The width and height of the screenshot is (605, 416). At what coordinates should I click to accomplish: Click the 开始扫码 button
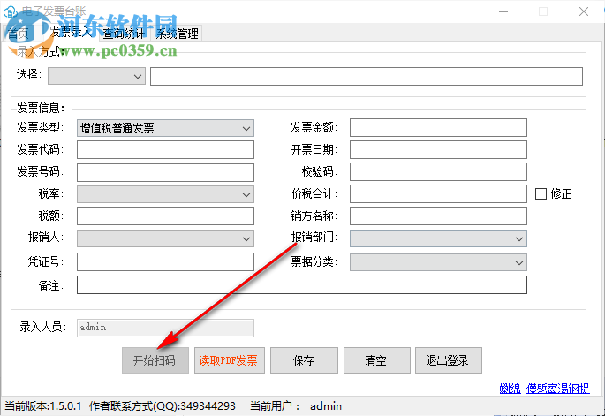[x=155, y=360]
